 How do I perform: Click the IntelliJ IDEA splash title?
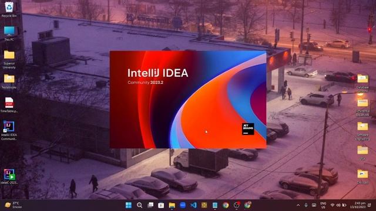158,73
